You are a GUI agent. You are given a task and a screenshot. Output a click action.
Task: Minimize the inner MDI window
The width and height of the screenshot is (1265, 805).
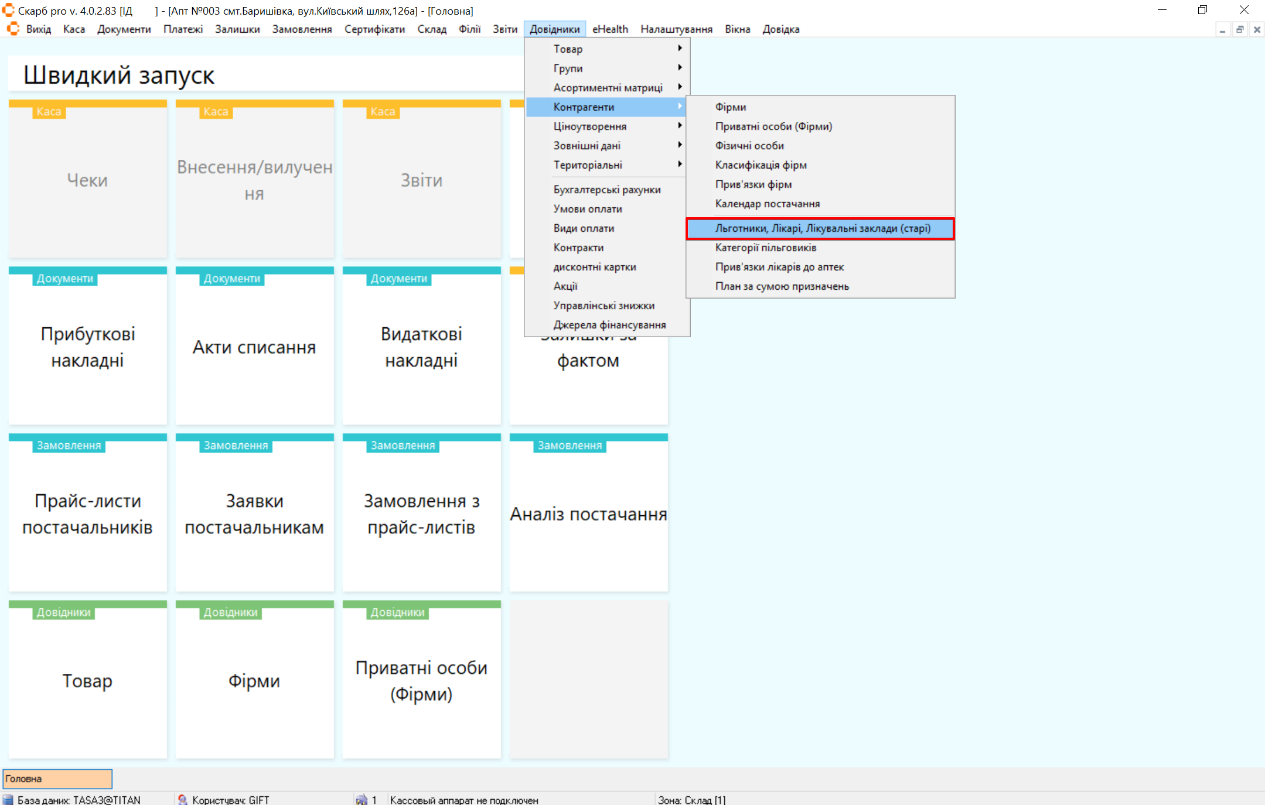coord(1222,29)
